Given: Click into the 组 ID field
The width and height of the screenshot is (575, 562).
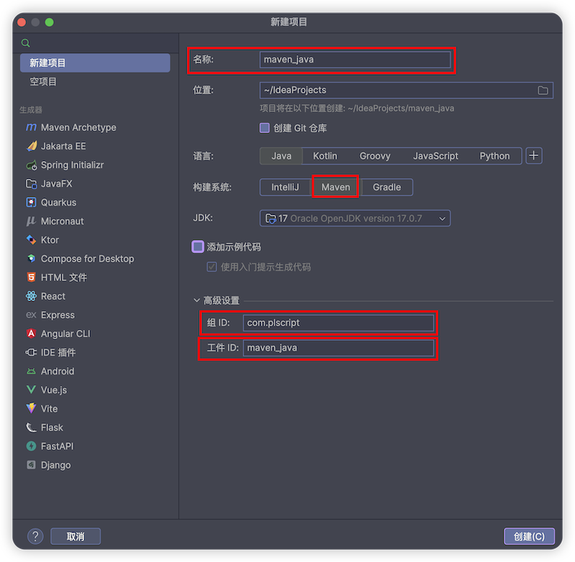Looking at the screenshot, I should pyautogui.click(x=338, y=323).
